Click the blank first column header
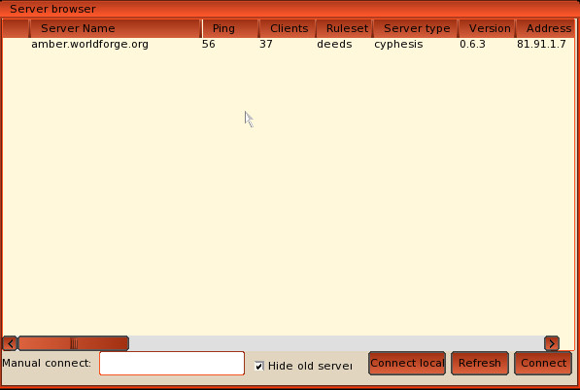This screenshot has width=580, height=390. pos(16,28)
